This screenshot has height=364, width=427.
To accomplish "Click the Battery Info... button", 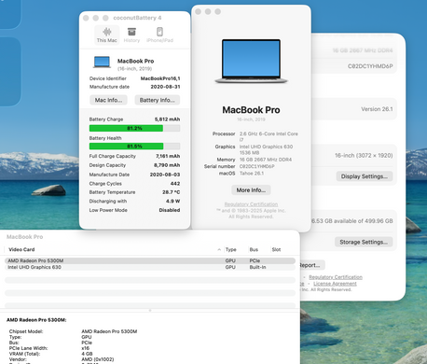I will tap(158, 100).
